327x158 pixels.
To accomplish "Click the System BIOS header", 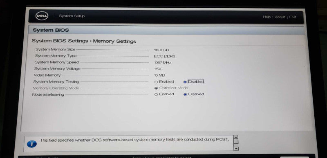I will (51, 30).
